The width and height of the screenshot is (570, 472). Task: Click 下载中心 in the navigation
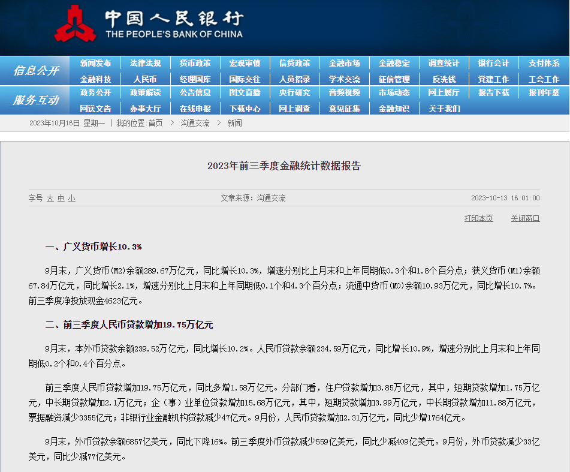coord(245,109)
